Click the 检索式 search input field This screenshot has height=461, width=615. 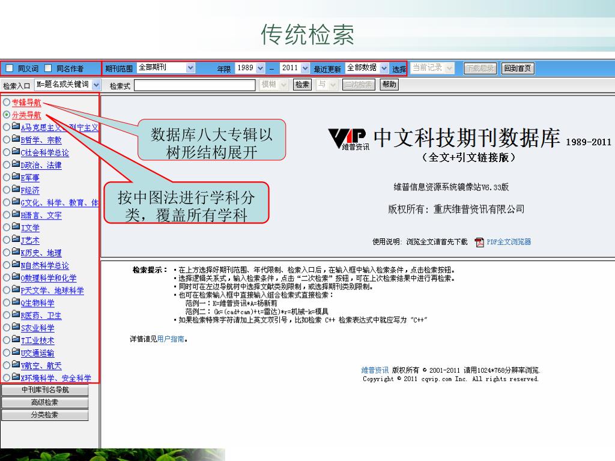(x=195, y=85)
